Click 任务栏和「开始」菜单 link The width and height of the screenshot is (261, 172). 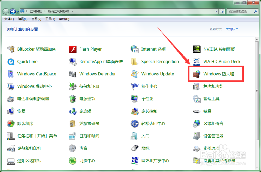click(37, 136)
